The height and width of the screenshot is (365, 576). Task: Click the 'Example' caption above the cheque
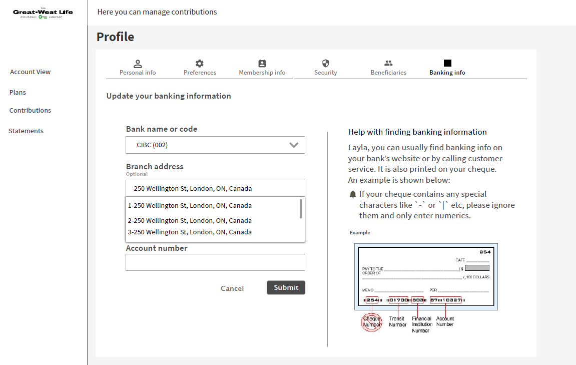click(360, 233)
